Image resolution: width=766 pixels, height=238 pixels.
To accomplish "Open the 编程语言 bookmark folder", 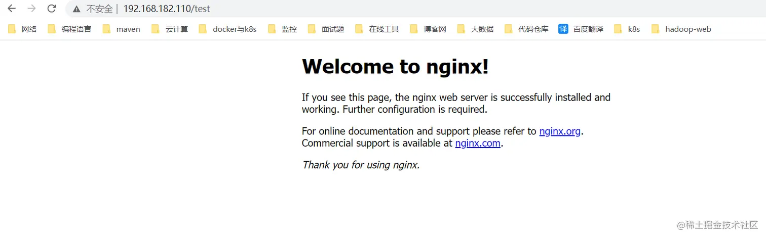I will click(x=69, y=29).
